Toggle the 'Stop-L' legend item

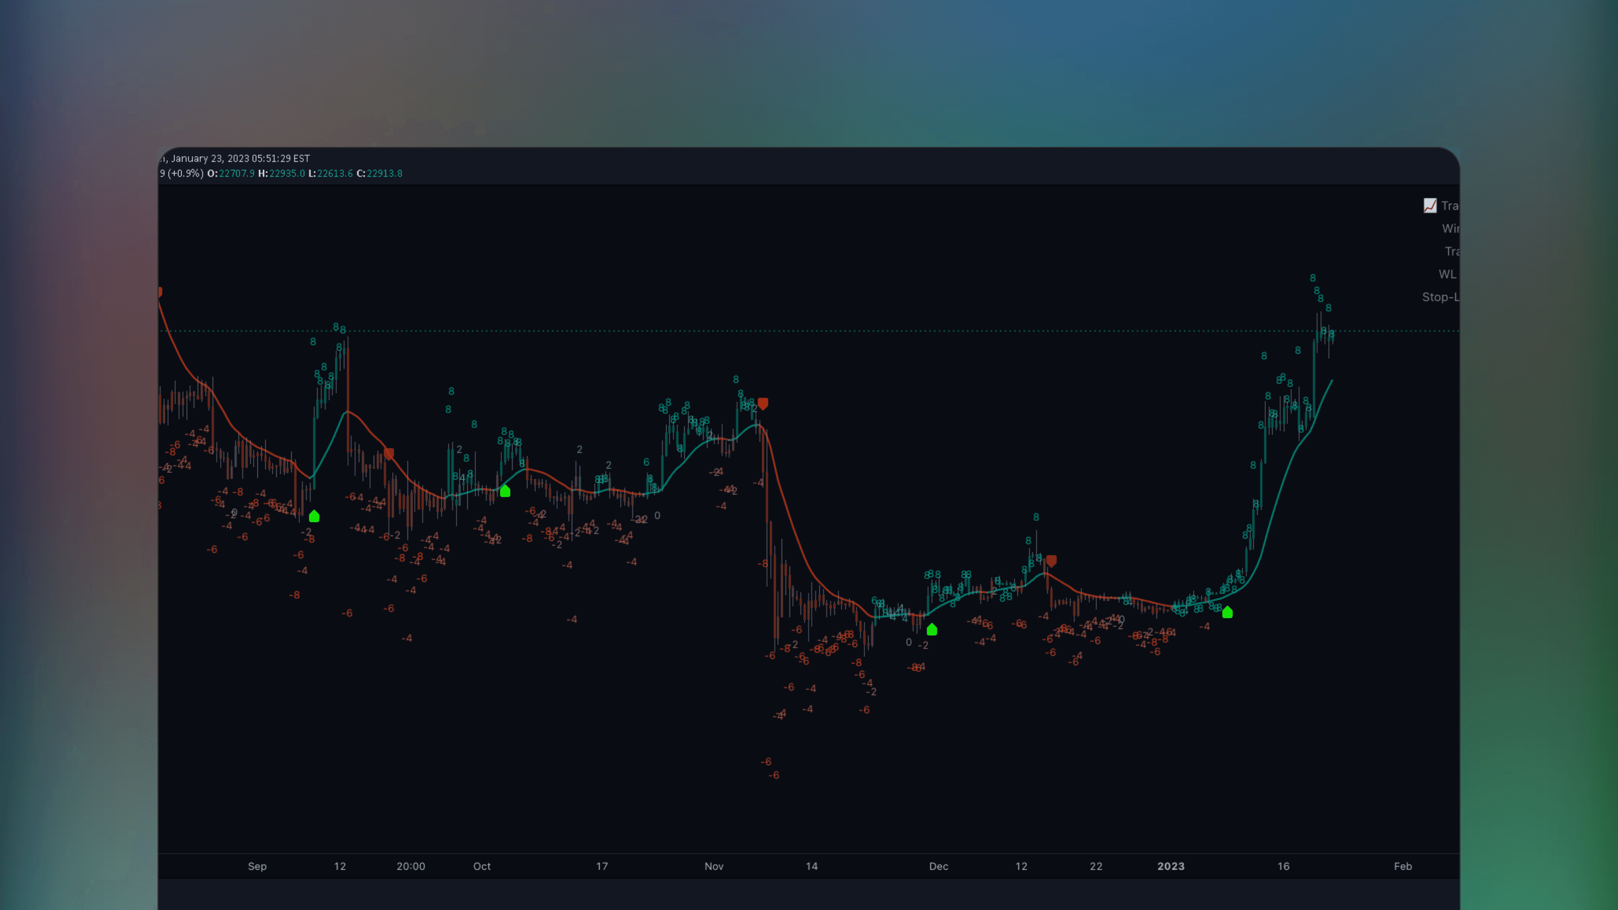click(x=1440, y=297)
